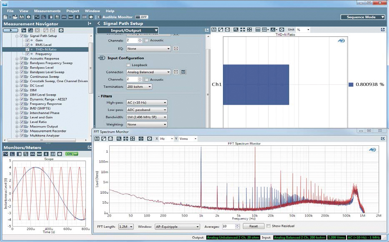Viewport: 389px width, 242px height.
Task: Select the Bluetooth icon in Monitors/Meters toolbar
Action: click(x=46, y=154)
